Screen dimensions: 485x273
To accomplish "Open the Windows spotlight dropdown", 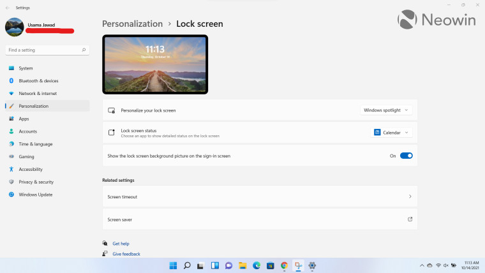I will pyautogui.click(x=386, y=110).
